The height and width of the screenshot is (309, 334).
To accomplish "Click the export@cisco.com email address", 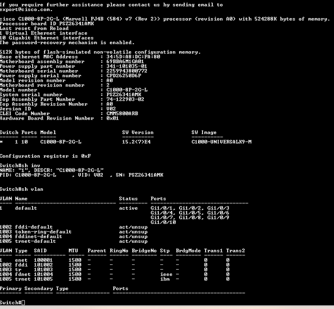I will [26, 9].
